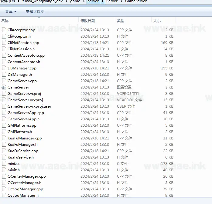Viewport: 212px width, 204px height.
Task: Click the USER 文件 type cell
Action: tap(126, 106)
